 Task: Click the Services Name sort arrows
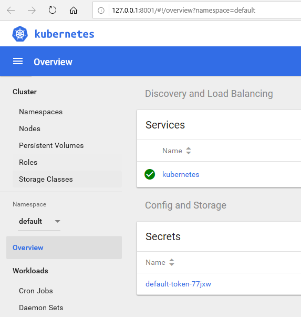[189, 151]
